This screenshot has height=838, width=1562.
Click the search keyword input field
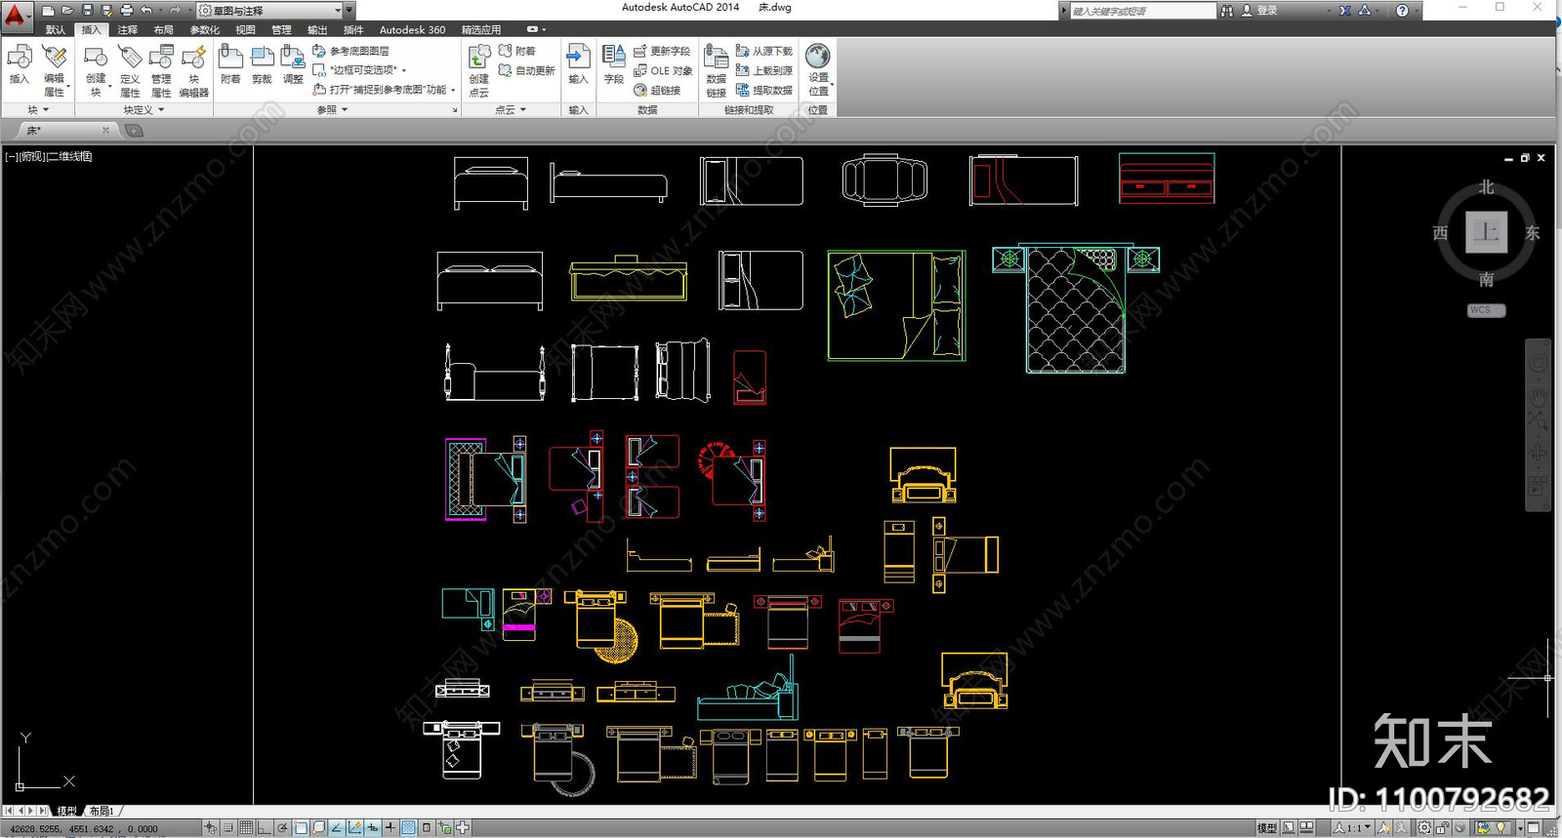tap(1142, 11)
